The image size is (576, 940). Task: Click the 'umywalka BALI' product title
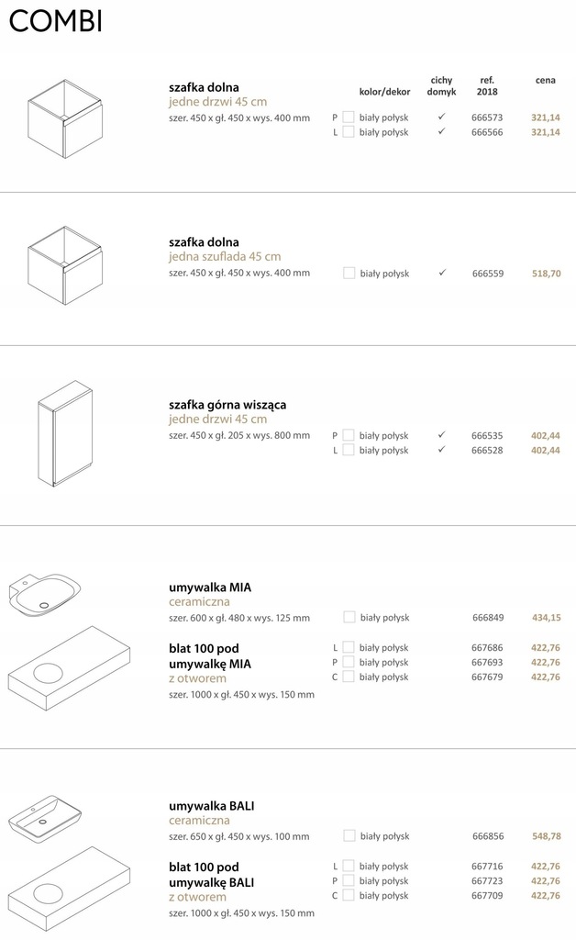(211, 806)
